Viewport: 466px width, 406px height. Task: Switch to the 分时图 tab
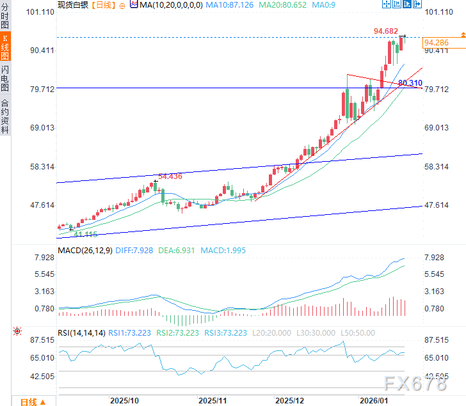[x=5, y=15]
